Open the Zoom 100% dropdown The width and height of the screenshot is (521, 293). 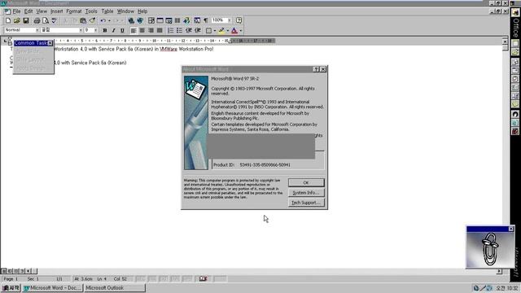[x=229, y=20]
